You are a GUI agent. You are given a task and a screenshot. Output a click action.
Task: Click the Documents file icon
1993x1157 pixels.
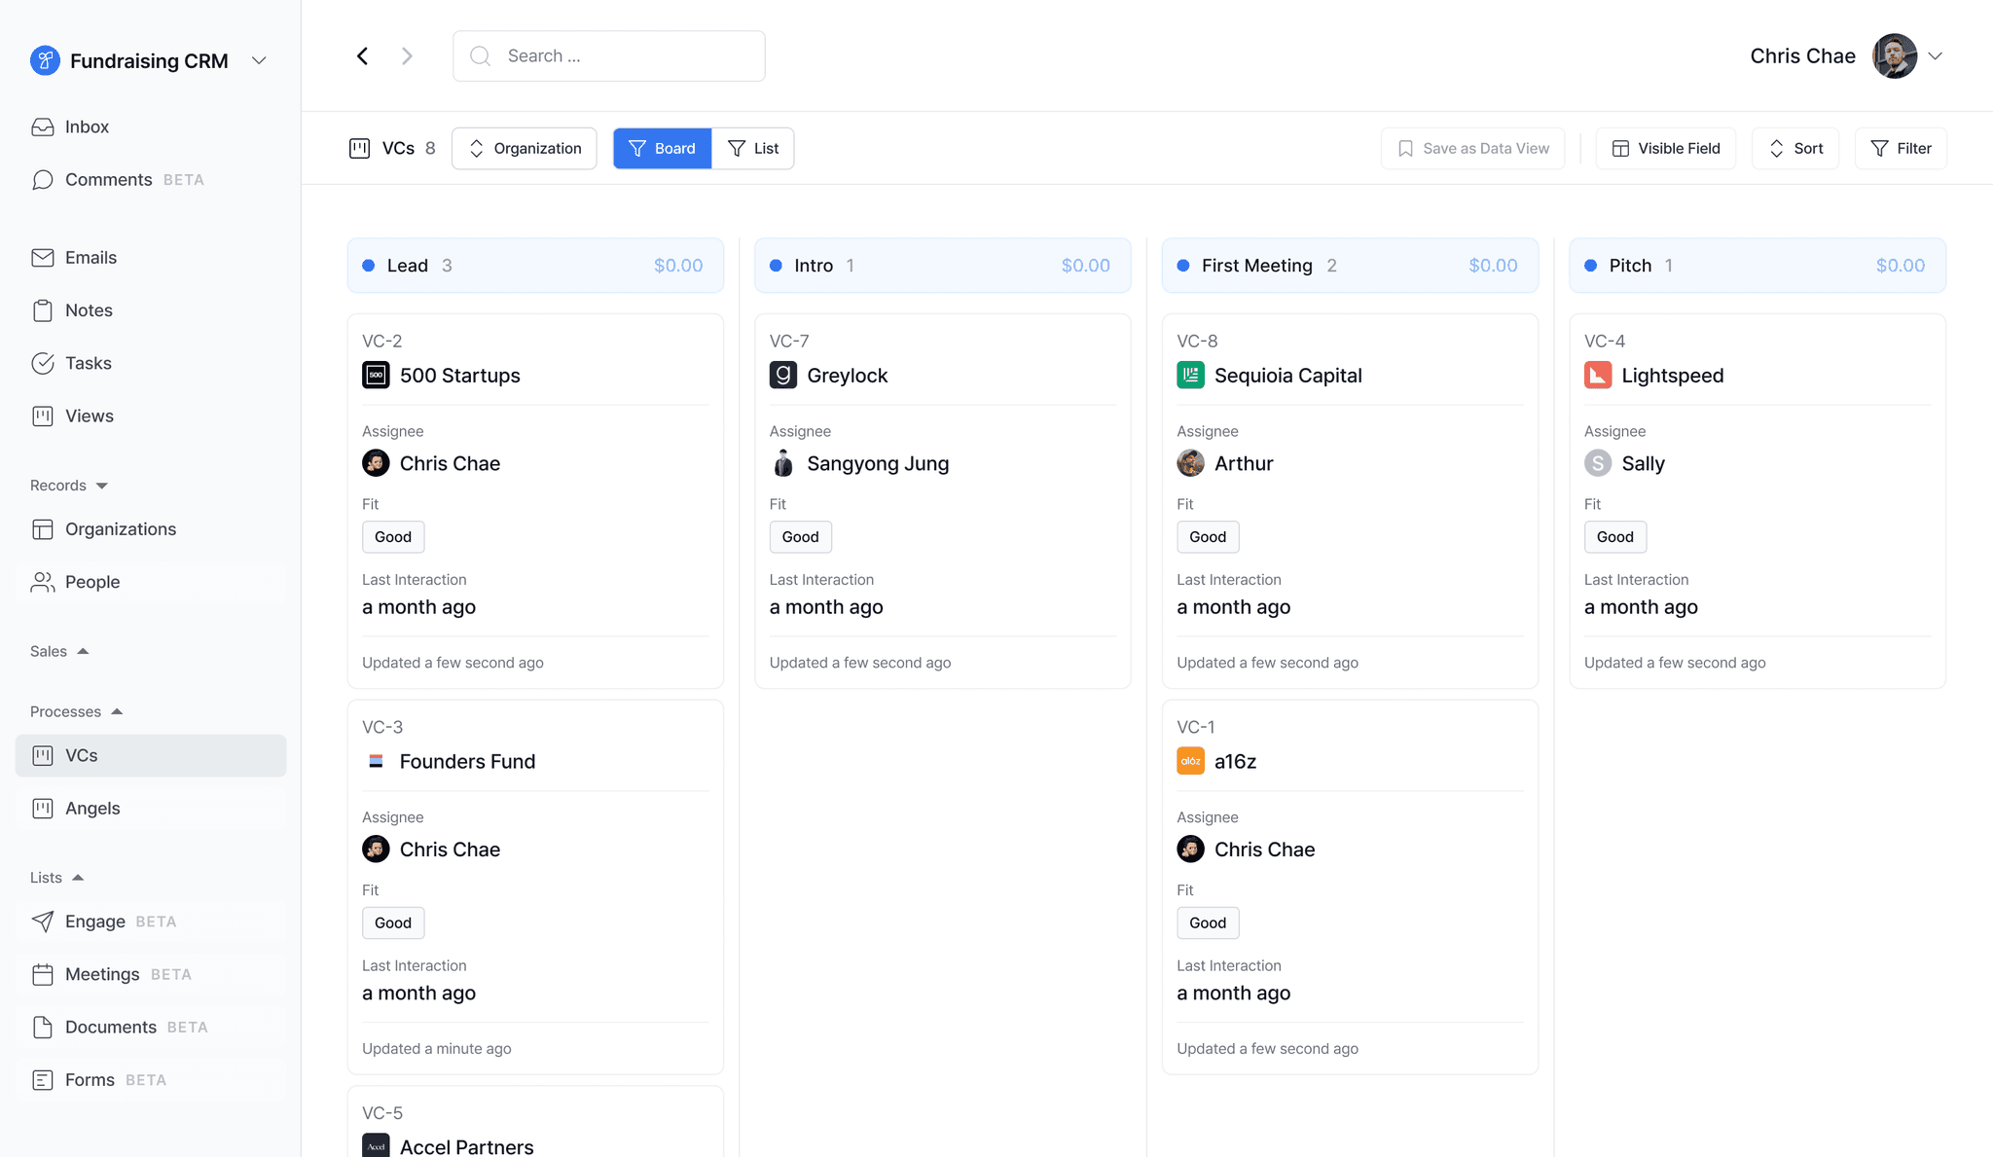click(43, 1028)
